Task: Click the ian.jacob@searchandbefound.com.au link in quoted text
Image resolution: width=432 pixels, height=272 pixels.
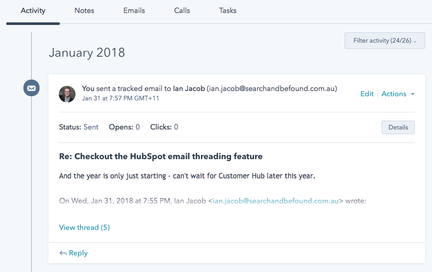Action: (x=275, y=201)
